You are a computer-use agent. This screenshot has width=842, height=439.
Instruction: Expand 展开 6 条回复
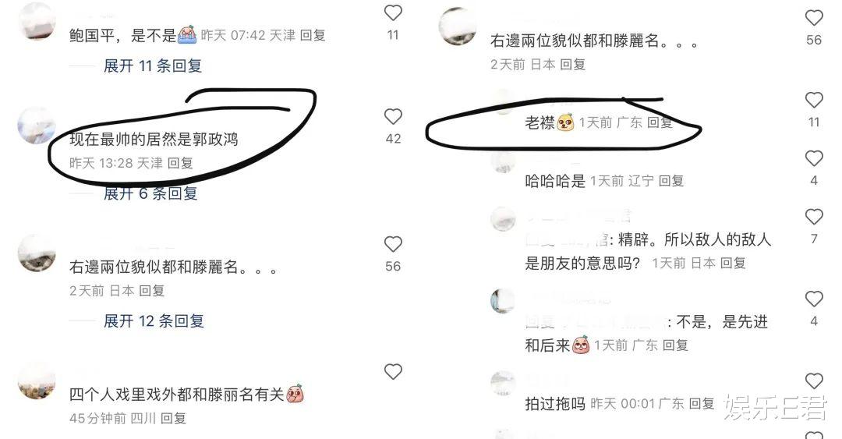[x=150, y=193]
